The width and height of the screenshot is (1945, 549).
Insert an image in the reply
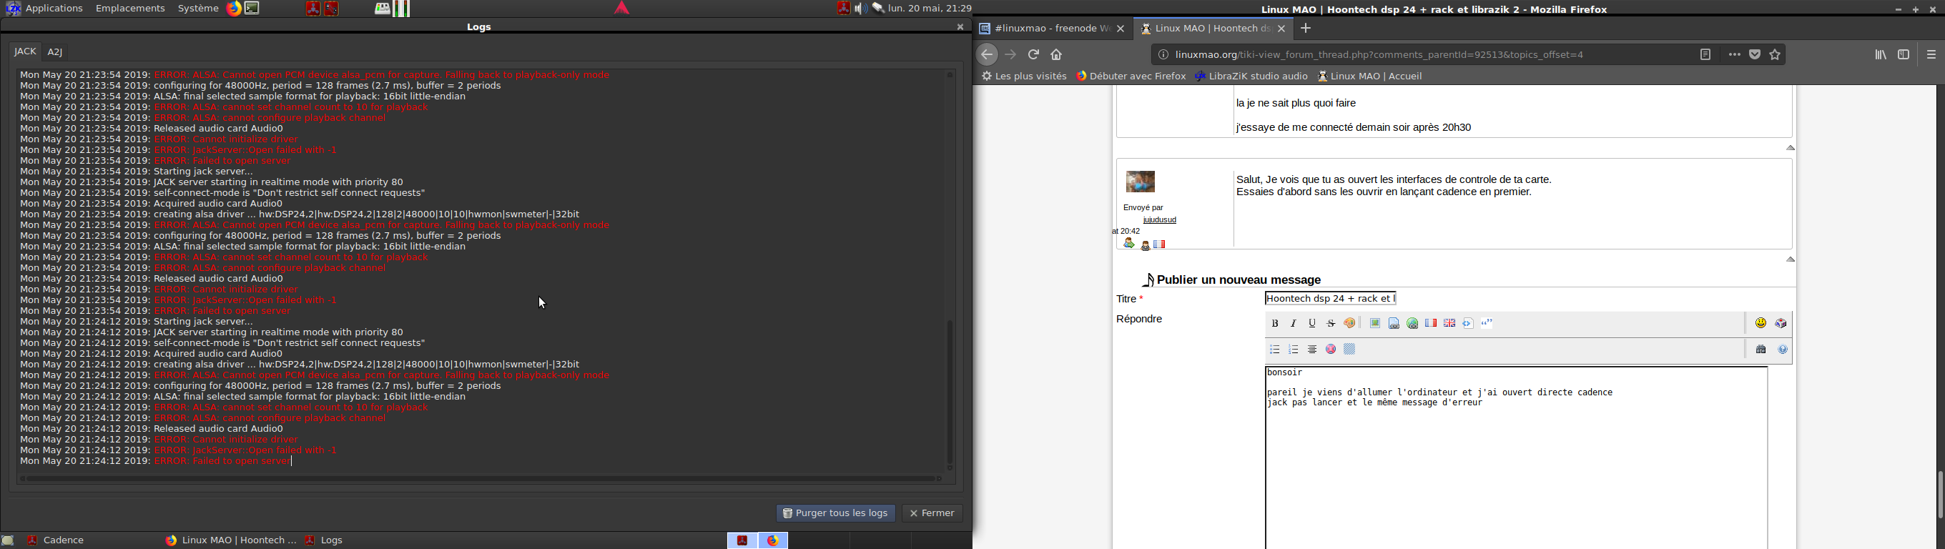pos(1375,323)
